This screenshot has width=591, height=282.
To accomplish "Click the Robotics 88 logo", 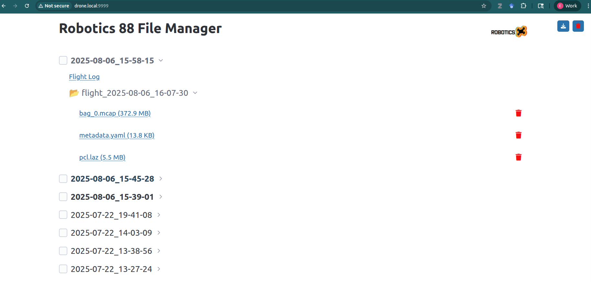I will point(508,31).
